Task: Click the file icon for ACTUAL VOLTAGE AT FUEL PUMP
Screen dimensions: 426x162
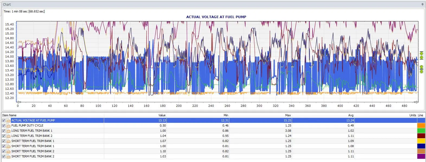Action: (x=8, y=121)
